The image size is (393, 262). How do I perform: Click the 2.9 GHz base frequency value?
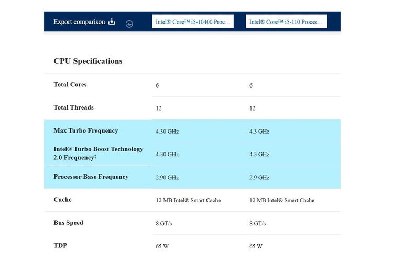point(259,178)
